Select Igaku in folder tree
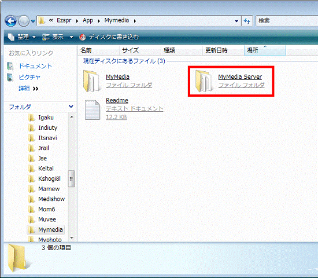 [x=46, y=118]
